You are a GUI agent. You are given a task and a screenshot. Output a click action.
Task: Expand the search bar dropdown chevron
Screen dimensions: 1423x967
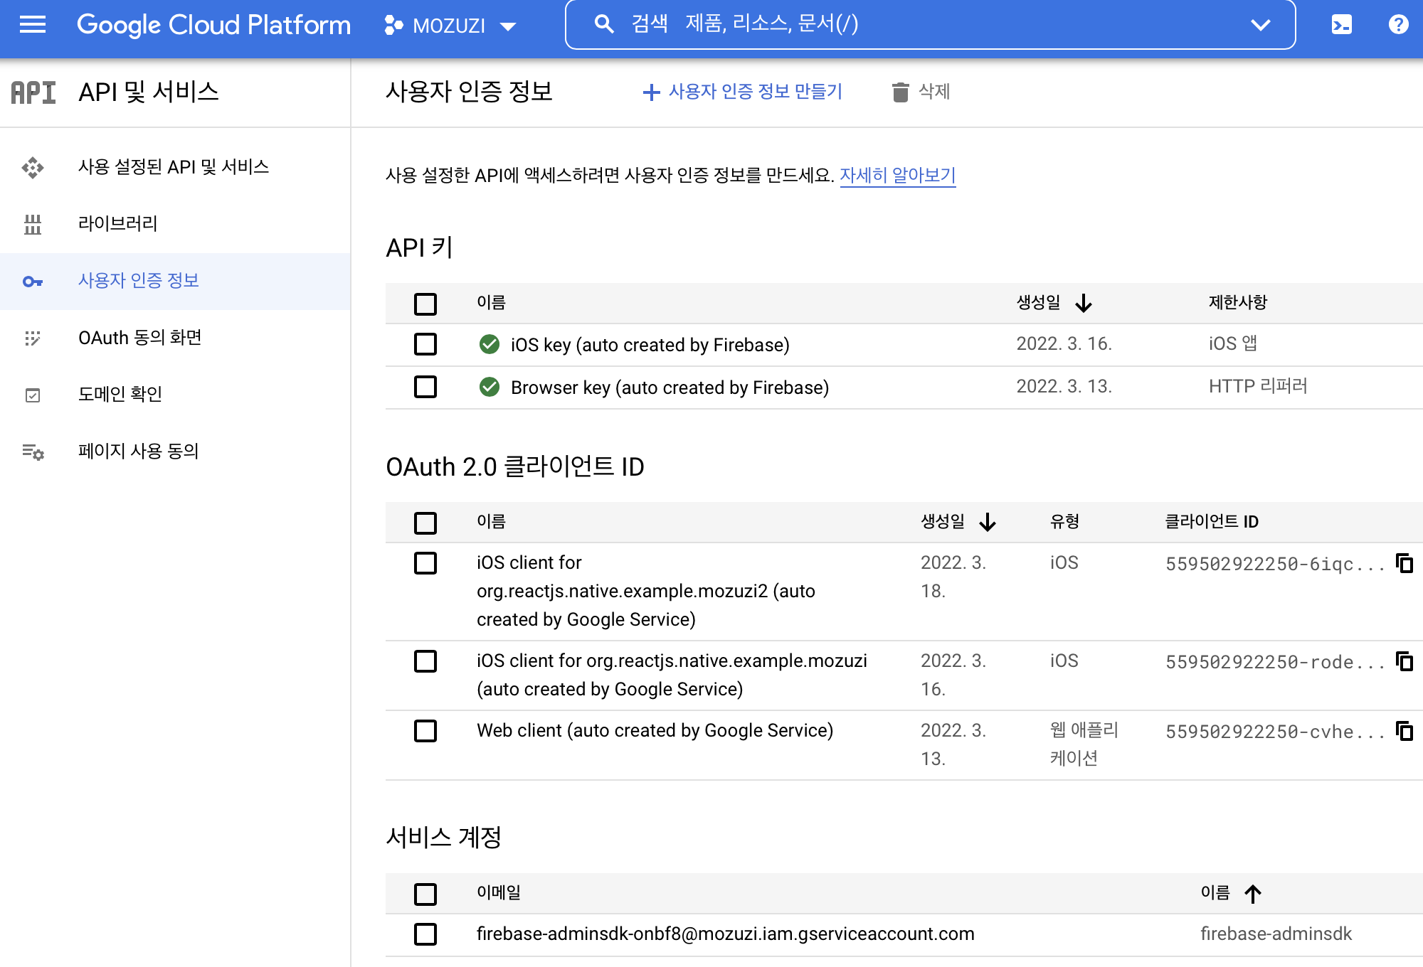pyautogui.click(x=1260, y=26)
